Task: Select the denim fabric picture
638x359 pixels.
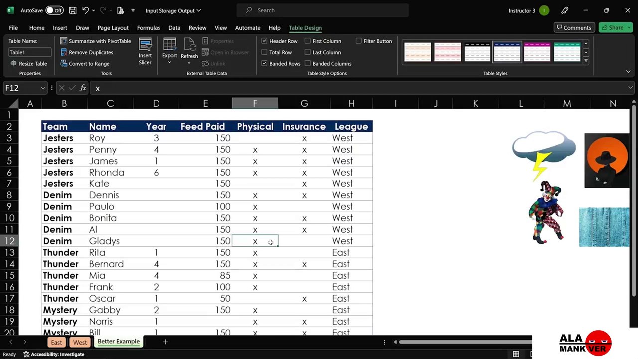Action: 604,227
